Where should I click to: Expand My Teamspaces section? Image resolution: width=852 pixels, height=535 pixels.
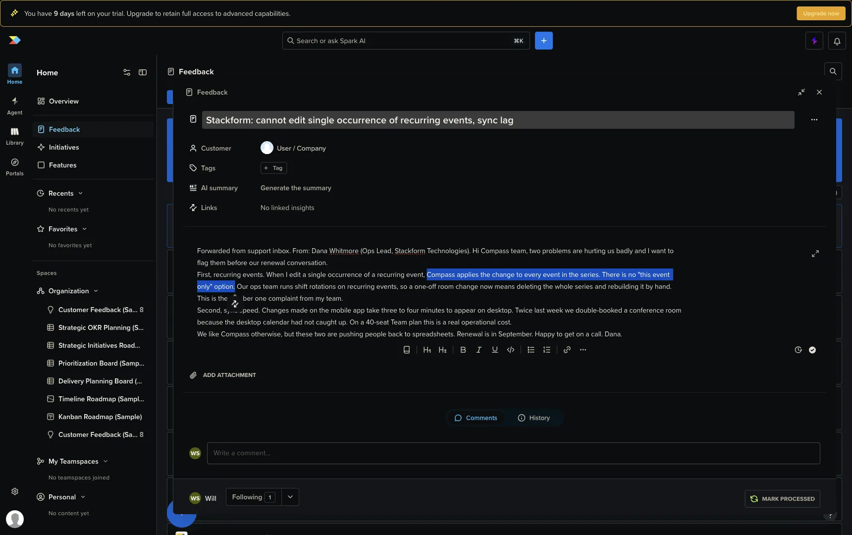click(x=72, y=461)
